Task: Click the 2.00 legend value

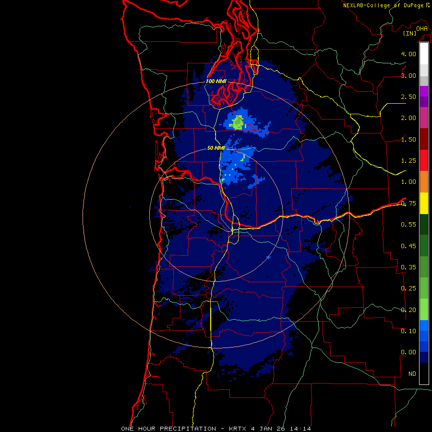Action: (408, 118)
